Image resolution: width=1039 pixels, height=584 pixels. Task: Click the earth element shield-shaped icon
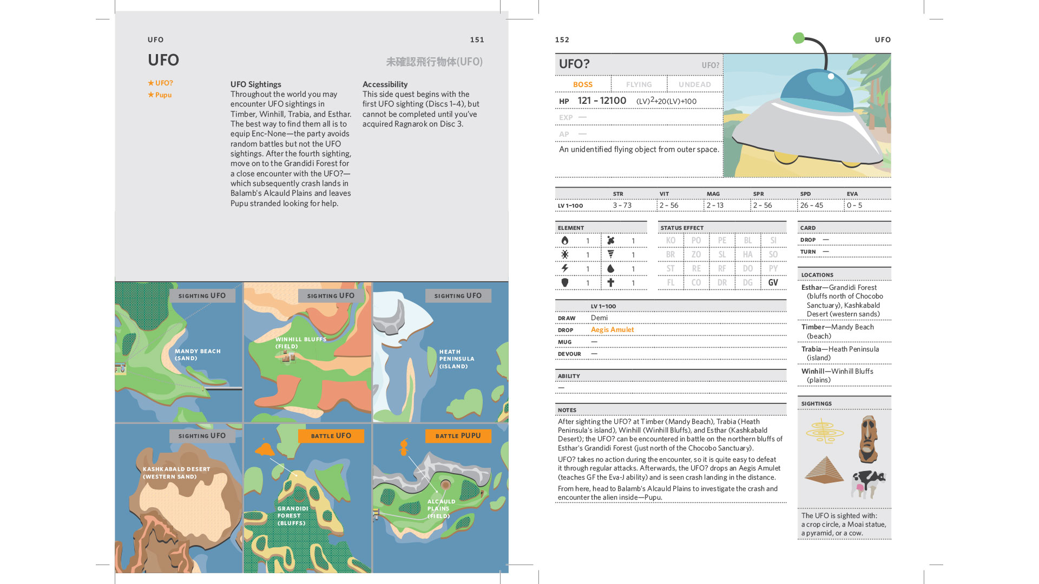[565, 282]
